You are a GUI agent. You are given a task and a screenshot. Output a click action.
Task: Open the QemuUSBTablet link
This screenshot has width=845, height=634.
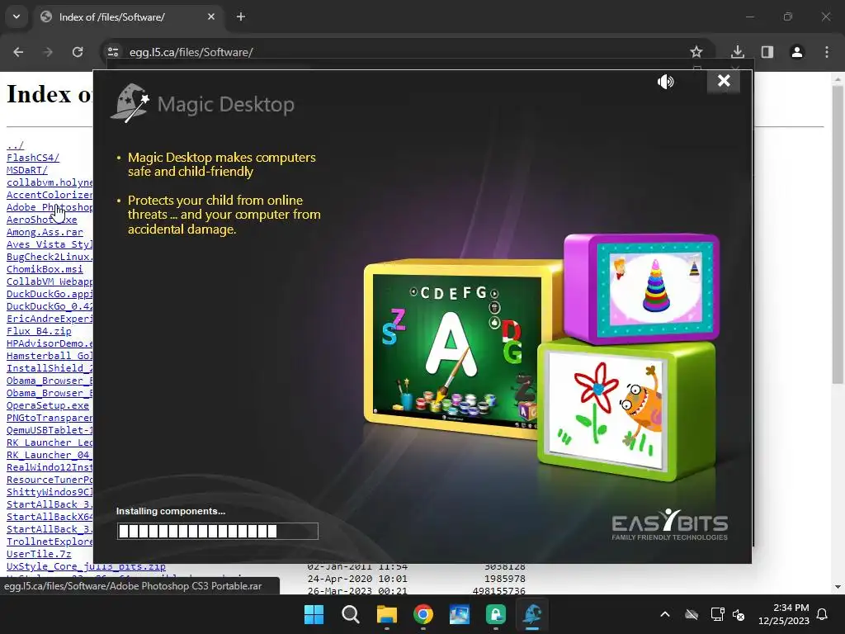[50, 430]
